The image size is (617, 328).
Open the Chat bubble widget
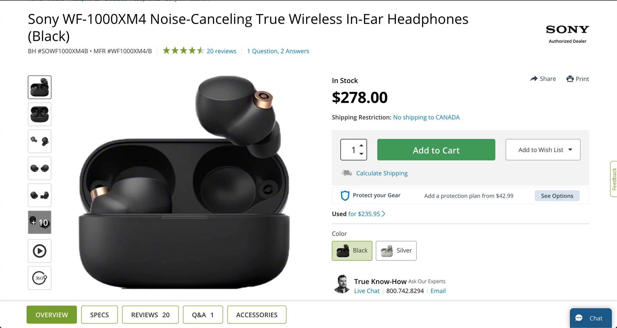tap(590, 318)
